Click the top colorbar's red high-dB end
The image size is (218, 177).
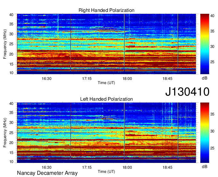[205, 16]
